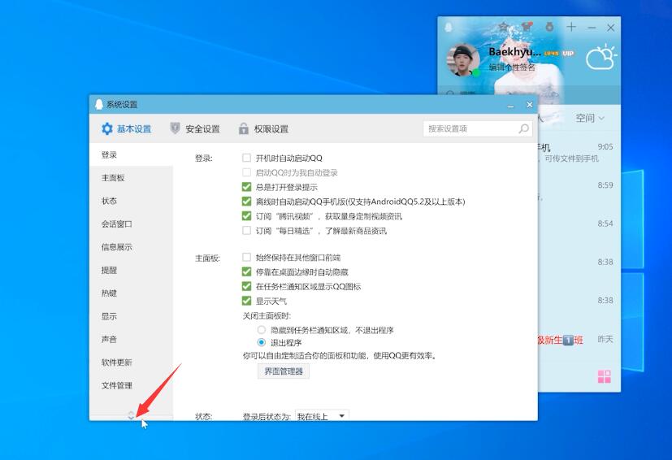Open the 基本设置 tab
This screenshot has height=460, width=672.
coord(126,128)
